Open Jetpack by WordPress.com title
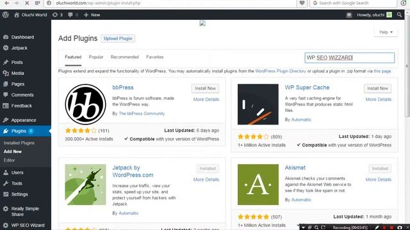Viewport: 410px width, 230px height. 133,171
